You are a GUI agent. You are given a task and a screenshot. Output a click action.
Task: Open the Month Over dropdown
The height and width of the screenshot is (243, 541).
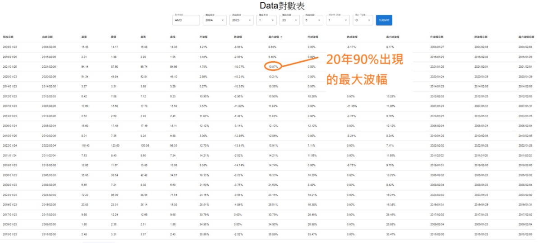tap(338, 20)
